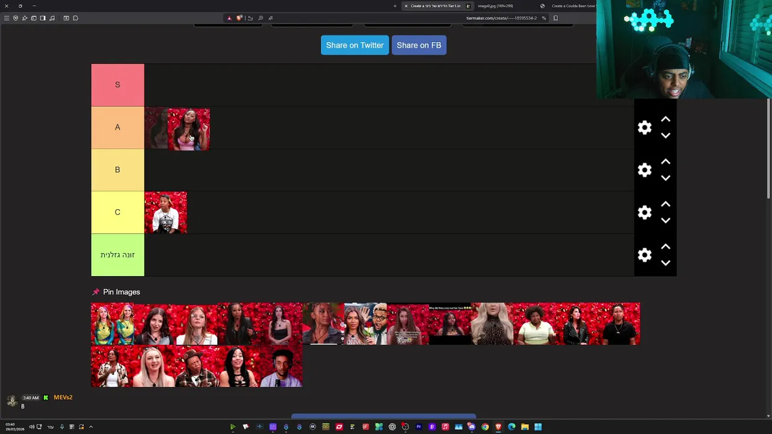Move tier A row down with the arrow

click(665, 135)
